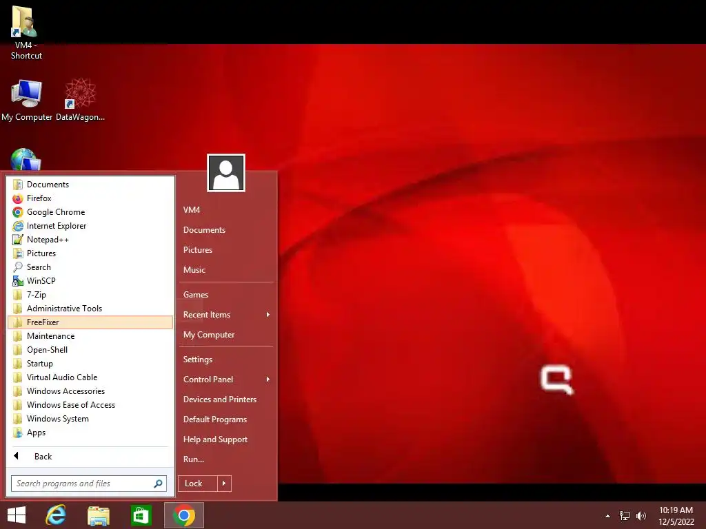Open the Apps entry in programs list
Screen dimensions: 706x529
(90, 433)
